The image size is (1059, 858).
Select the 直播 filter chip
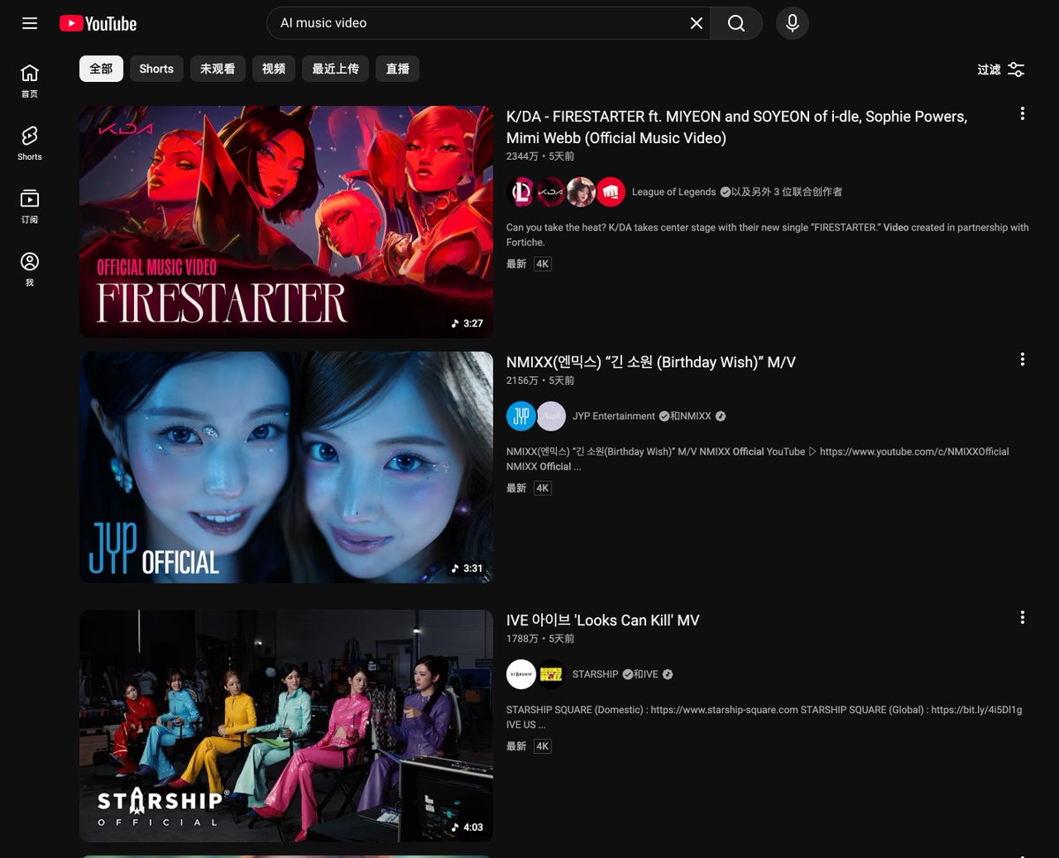[x=397, y=69]
